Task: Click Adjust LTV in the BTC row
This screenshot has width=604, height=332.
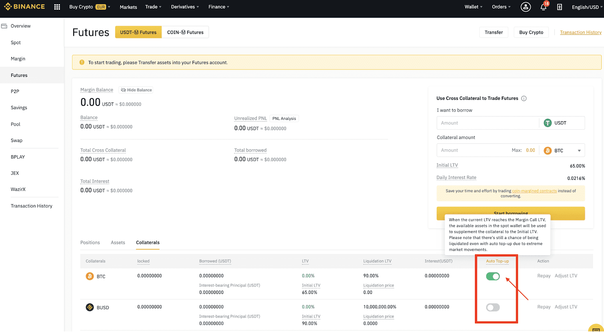Action: [566, 276]
